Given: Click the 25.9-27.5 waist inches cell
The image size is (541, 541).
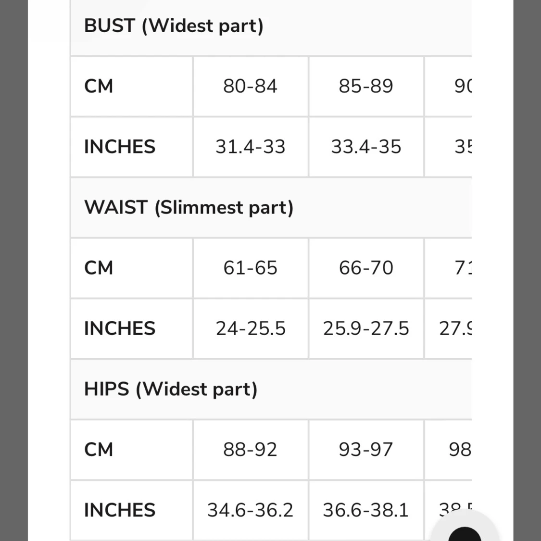Looking at the screenshot, I should [366, 329].
